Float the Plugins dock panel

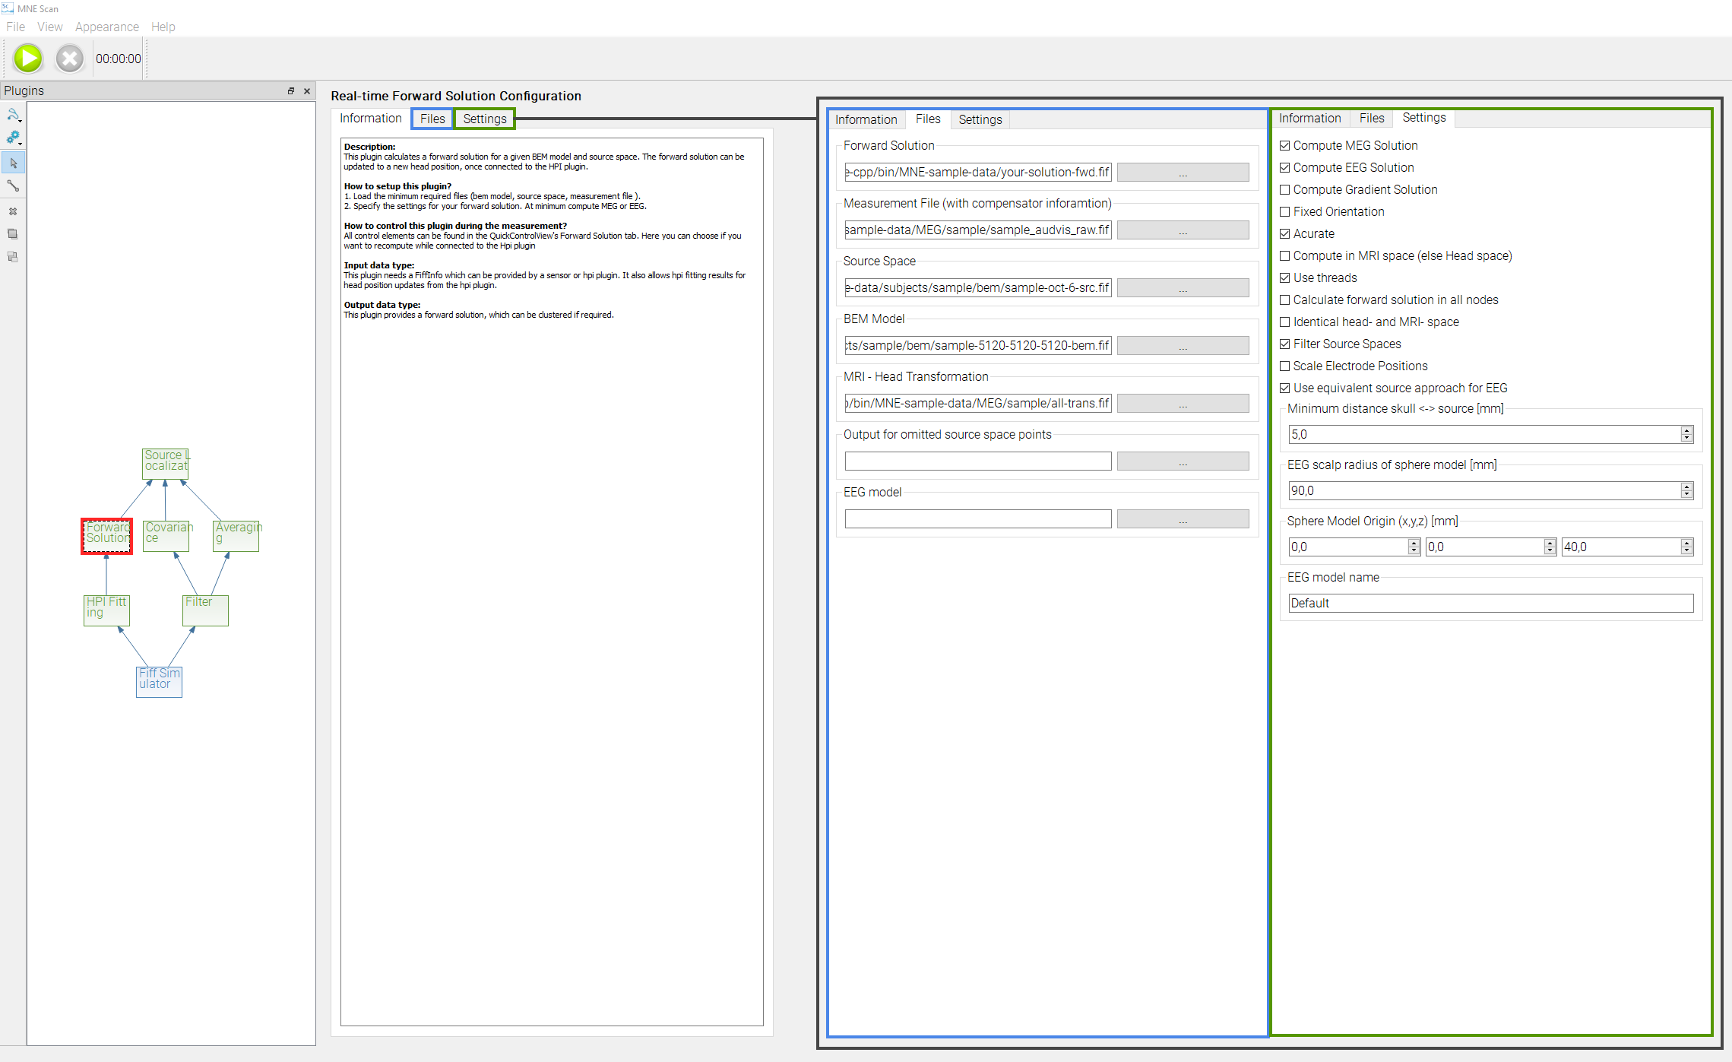(x=290, y=90)
